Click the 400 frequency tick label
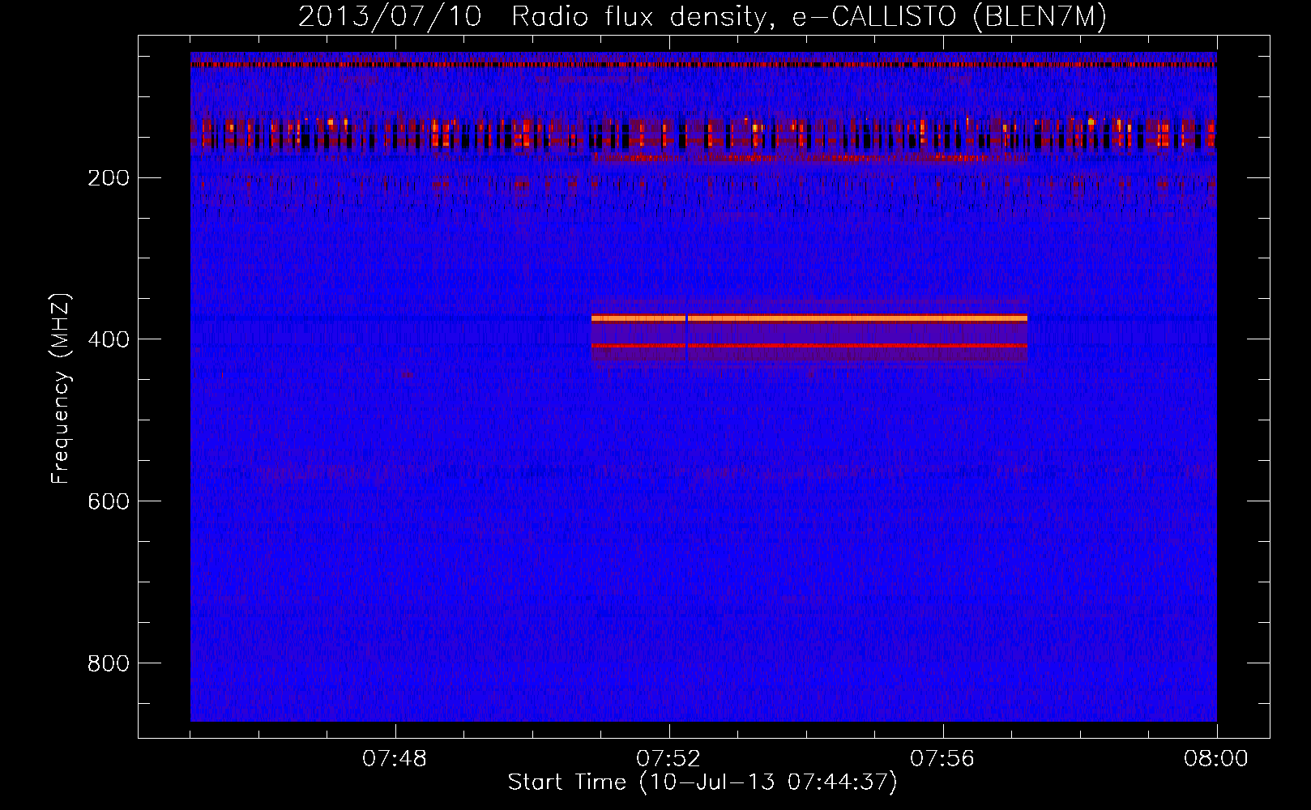Image resolution: width=1311 pixels, height=810 pixels. click(x=109, y=339)
